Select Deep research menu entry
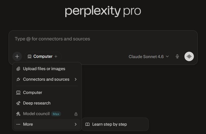The image size is (206, 134). tap(37, 103)
